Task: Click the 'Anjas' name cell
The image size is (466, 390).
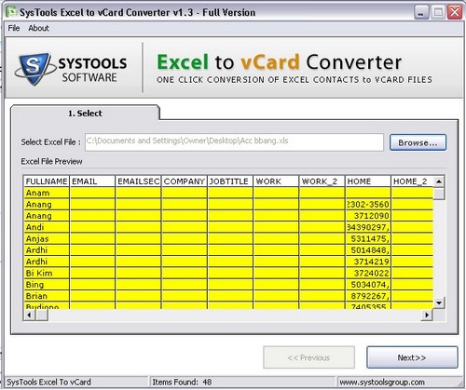Action: [47, 239]
